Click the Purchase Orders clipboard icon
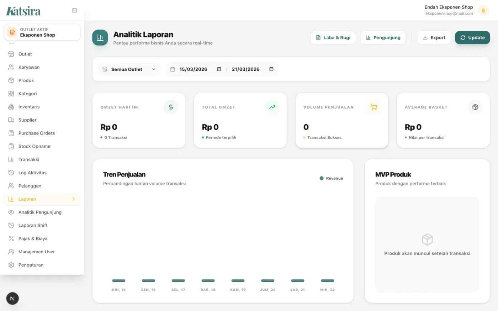 [11, 133]
